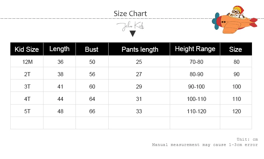Select the Pants length column header
264x159 pixels.
(140, 49)
